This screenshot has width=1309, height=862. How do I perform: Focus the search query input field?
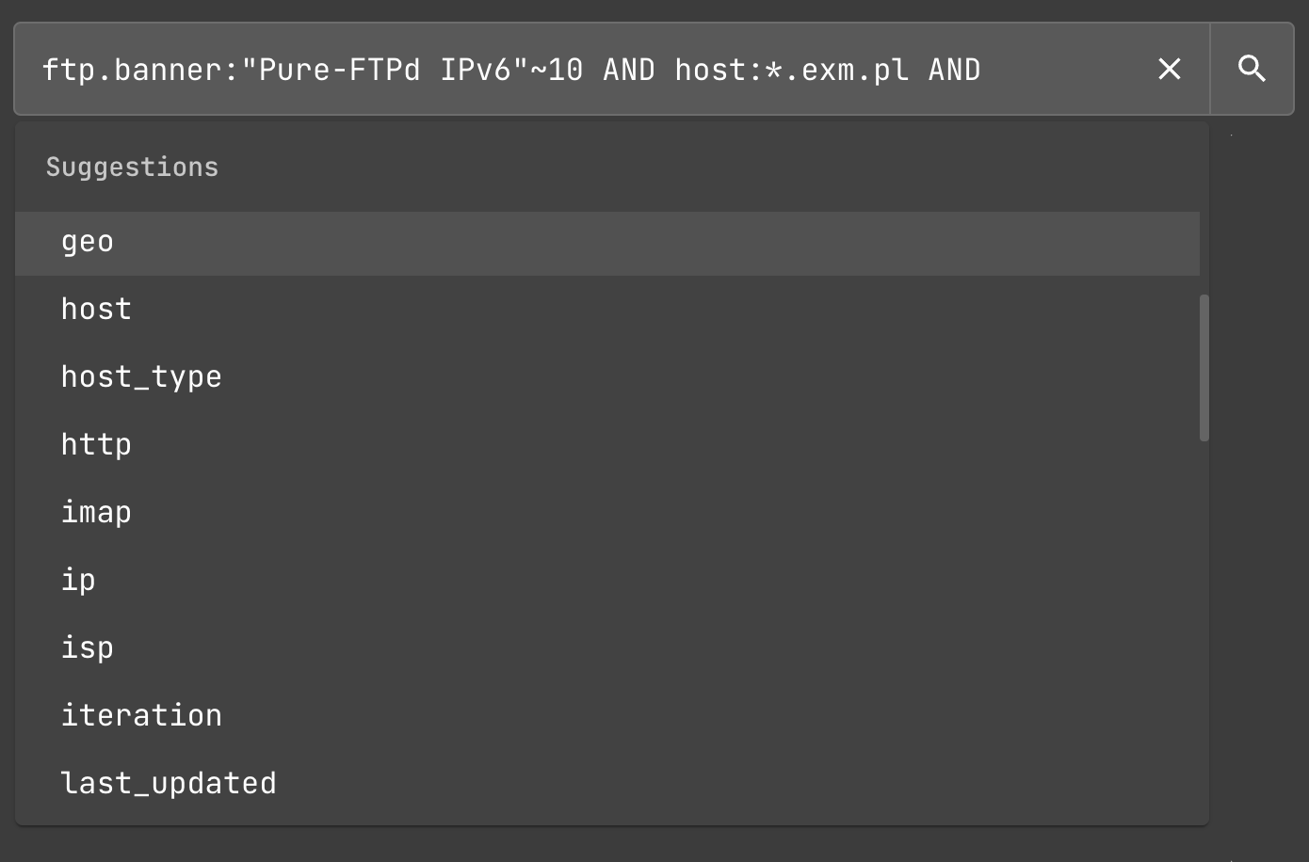click(x=1064, y=70)
